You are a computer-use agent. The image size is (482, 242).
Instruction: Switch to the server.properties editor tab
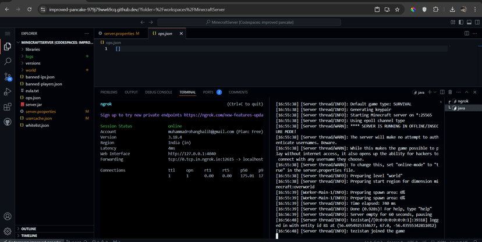[x=119, y=34]
